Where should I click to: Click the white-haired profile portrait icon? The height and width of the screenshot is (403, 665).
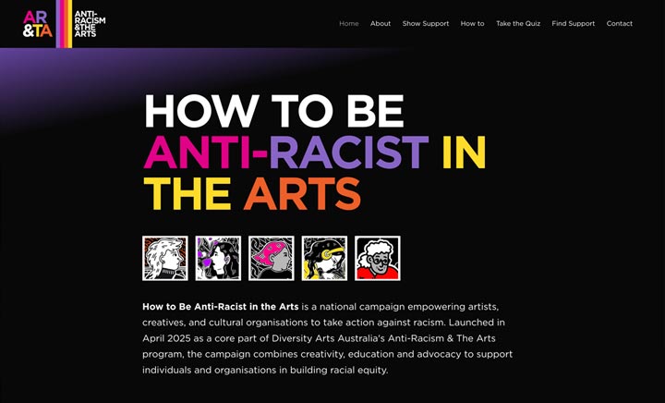pos(164,258)
